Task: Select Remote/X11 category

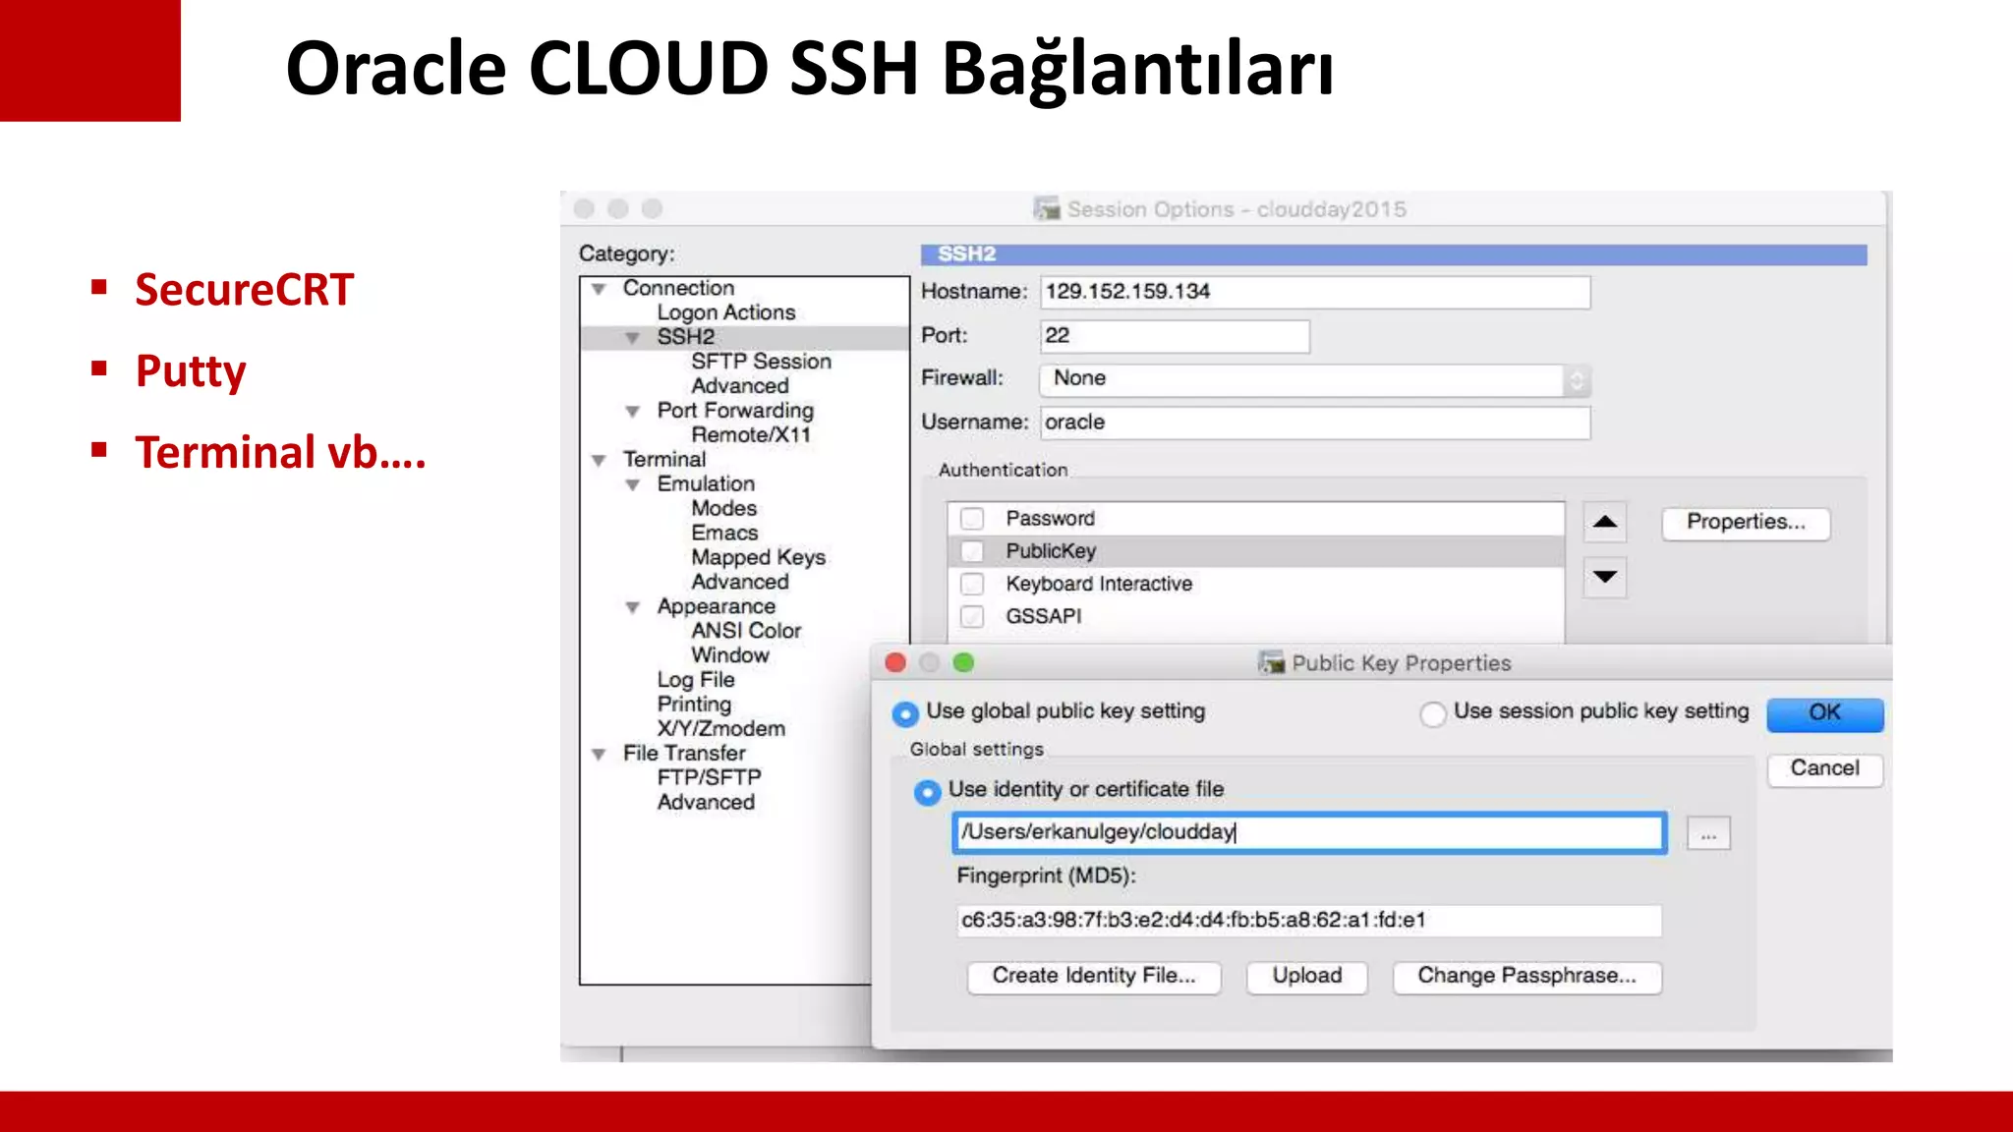Action: pyautogui.click(x=751, y=435)
